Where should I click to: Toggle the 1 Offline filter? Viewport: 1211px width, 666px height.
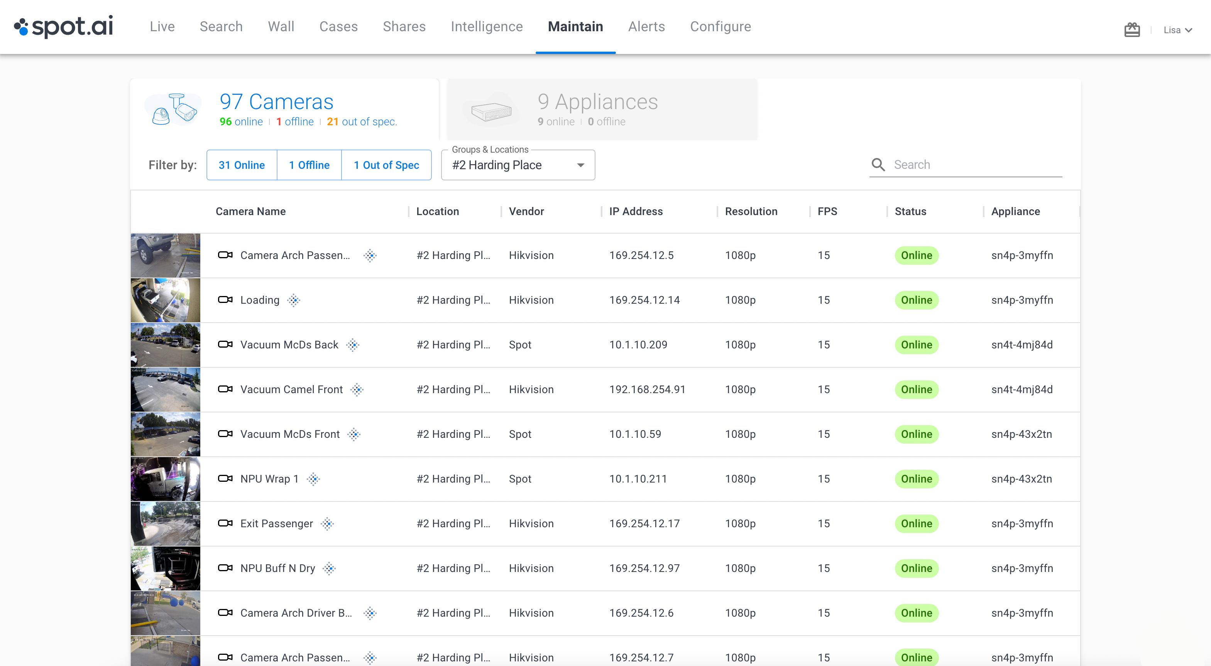pyautogui.click(x=309, y=165)
